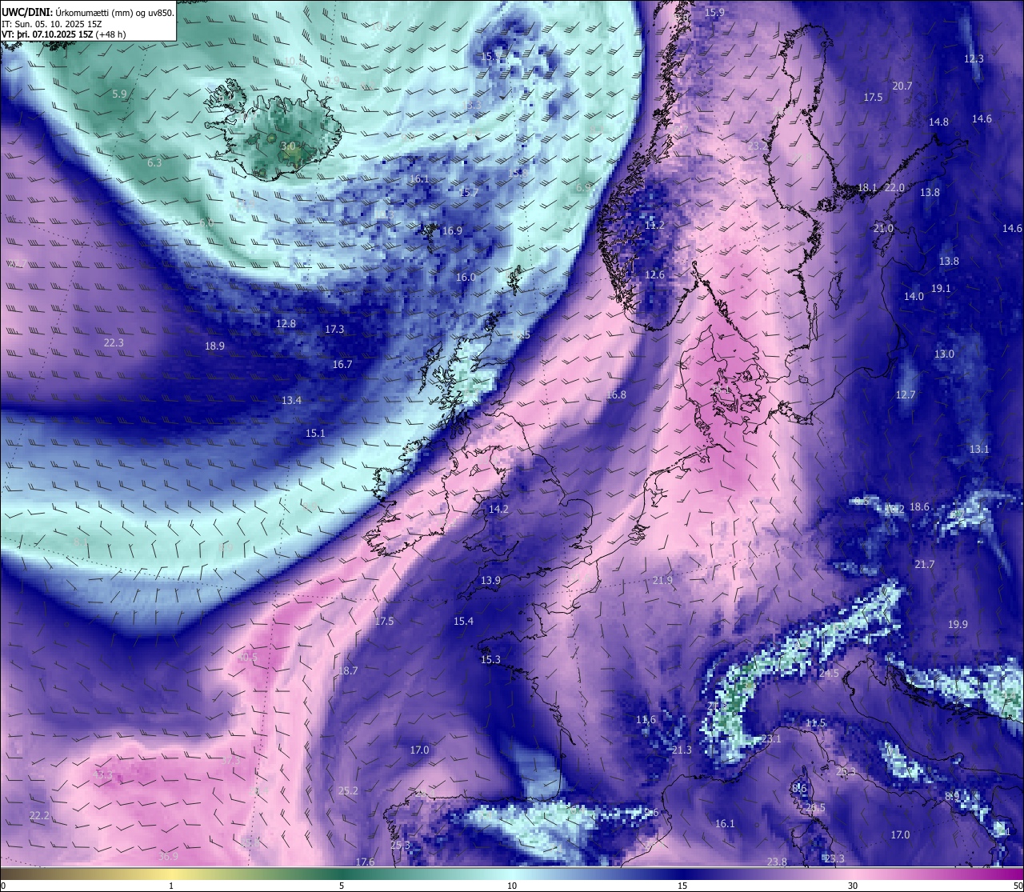Image resolution: width=1024 pixels, height=892 pixels.
Task: Select the 12.8 value label
Action: coord(286,324)
